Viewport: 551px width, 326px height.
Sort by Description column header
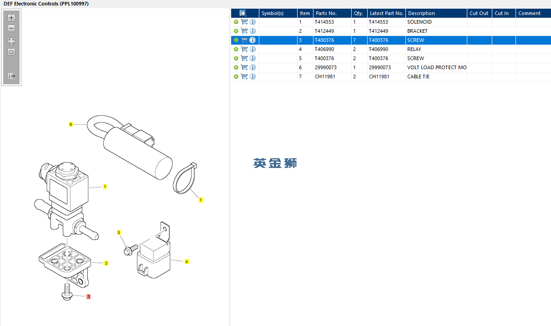(x=436, y=13)
